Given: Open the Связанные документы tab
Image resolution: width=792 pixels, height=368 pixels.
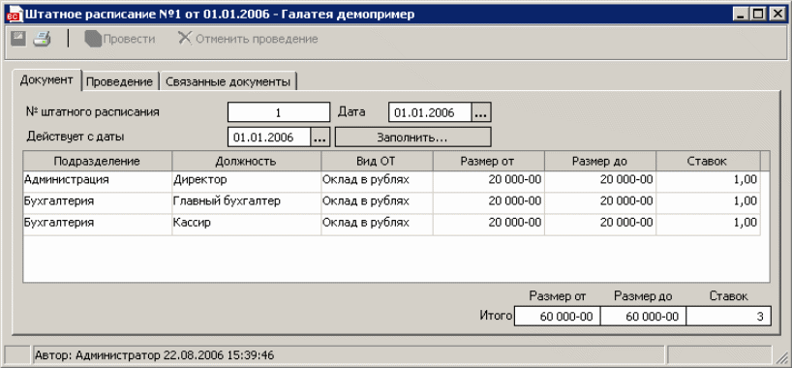Looking at the screenshot, I should pyautogui.click(x=228, y=82).
